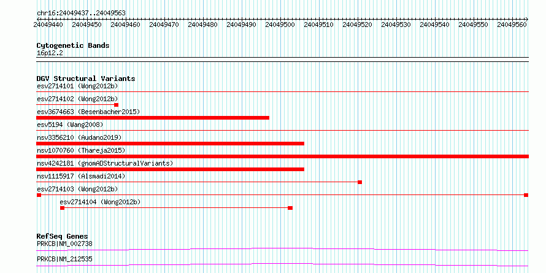Click the magenta PRKCB|NM_002738 transcript line
This screenshot has width=546, height=273.
(283, 249)
